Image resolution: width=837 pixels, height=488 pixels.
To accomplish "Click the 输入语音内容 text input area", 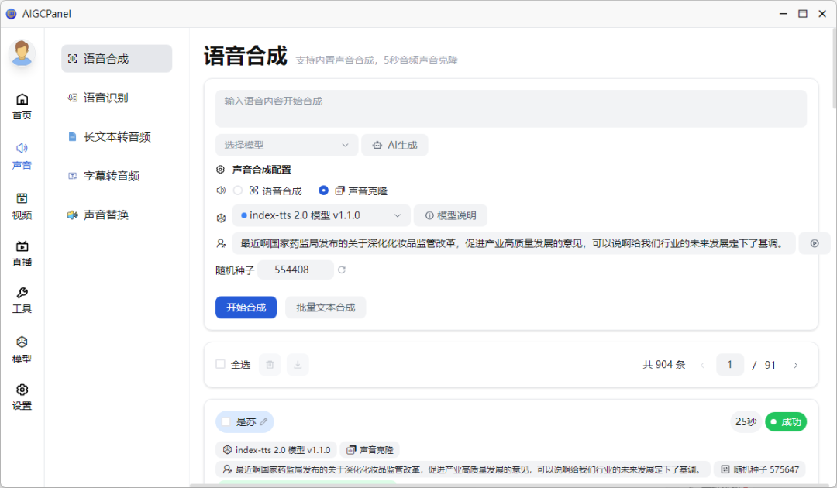I will (x=511, y=108).
